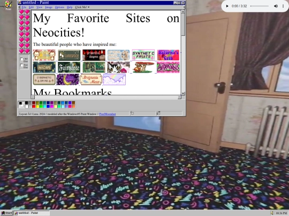Open the View menu
Image resolution: width=289 pixels, height=216 pixels.
39,7
